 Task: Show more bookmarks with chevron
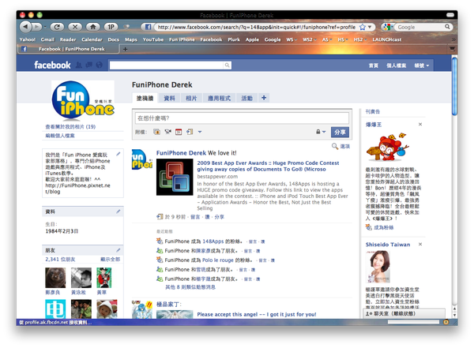453,39
